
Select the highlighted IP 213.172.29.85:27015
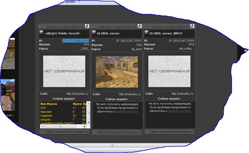(75, 41)
